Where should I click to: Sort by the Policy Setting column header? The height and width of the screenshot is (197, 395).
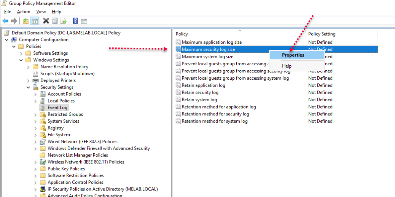pos(322,34)
